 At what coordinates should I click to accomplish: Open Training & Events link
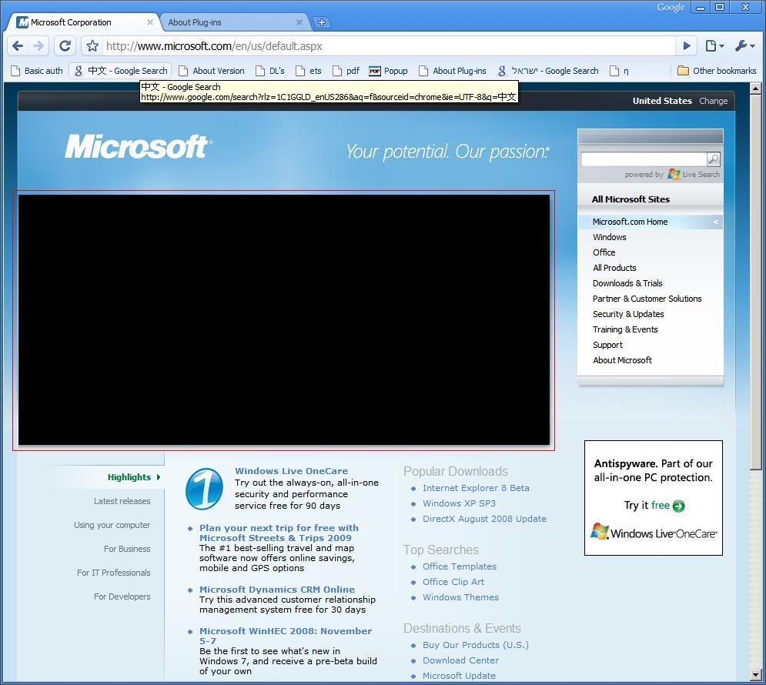[x=625, y=329]
